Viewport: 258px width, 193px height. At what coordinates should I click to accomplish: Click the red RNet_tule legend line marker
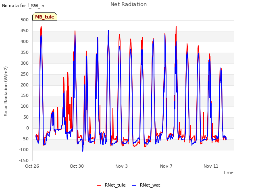99,185
